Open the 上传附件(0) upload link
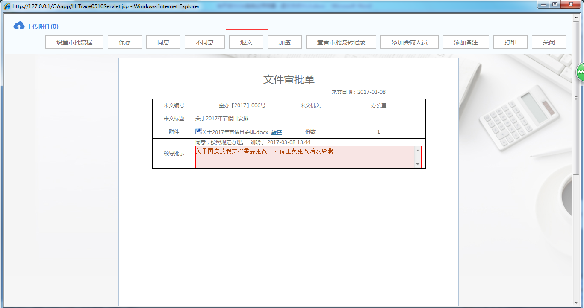The image size is (584, 308). pos(42,26)
